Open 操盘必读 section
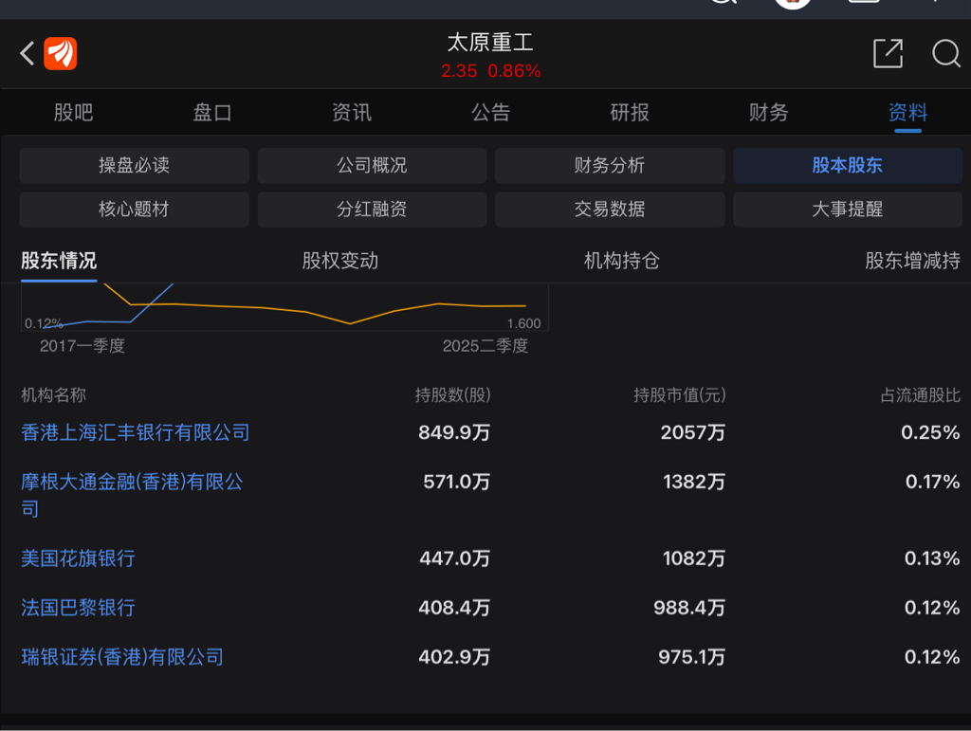 click(x=134, y=165)
